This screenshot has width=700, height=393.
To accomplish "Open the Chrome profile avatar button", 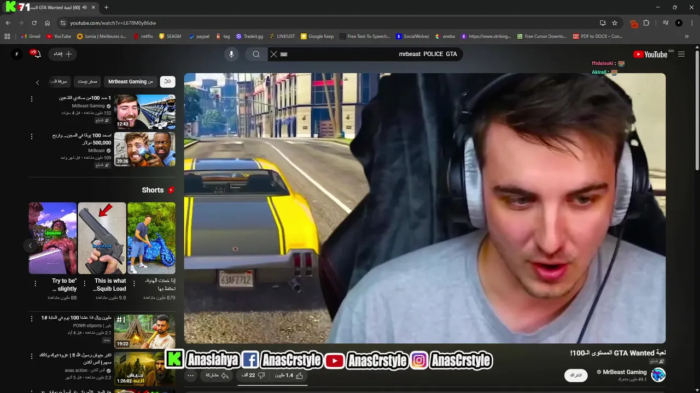I will [x=679, y=23].
